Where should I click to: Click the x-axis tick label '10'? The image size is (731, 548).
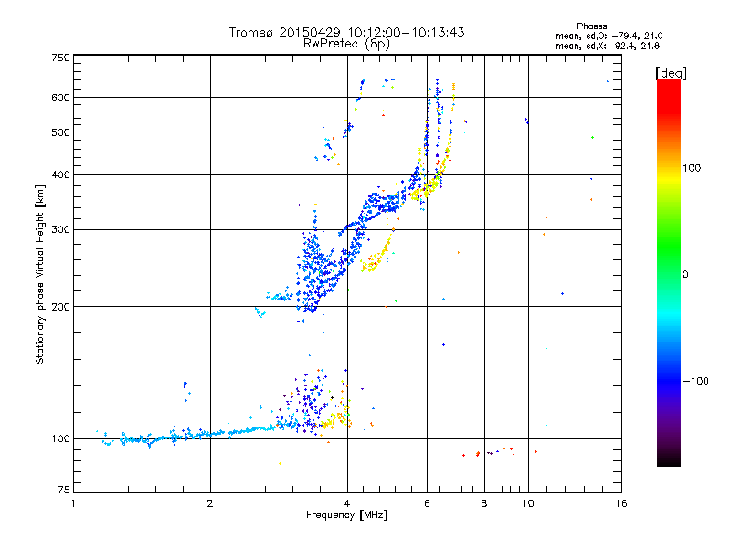tap(528, 503)
